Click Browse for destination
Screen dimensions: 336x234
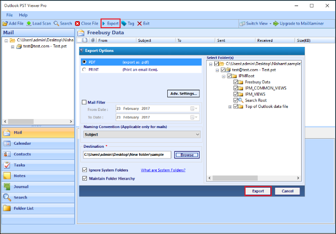(187, 155)
